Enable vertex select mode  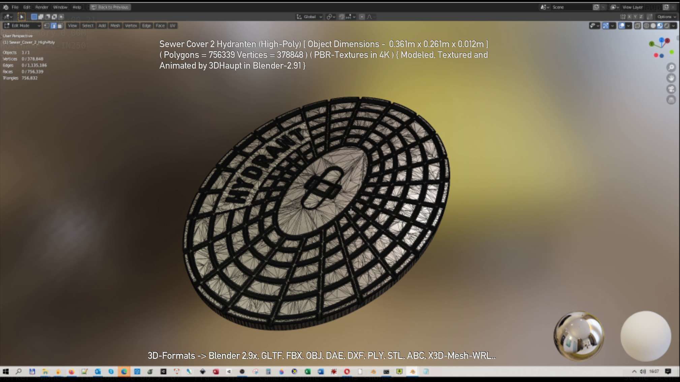pos(47,26)
